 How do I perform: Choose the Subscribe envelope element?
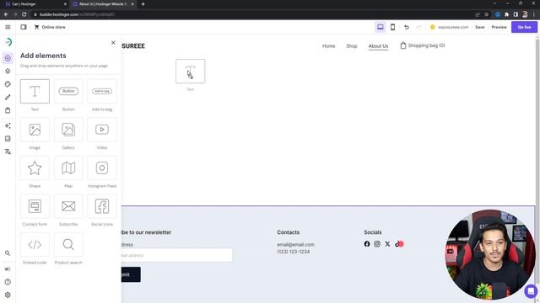pyautogui.click(x=68, y=206)
